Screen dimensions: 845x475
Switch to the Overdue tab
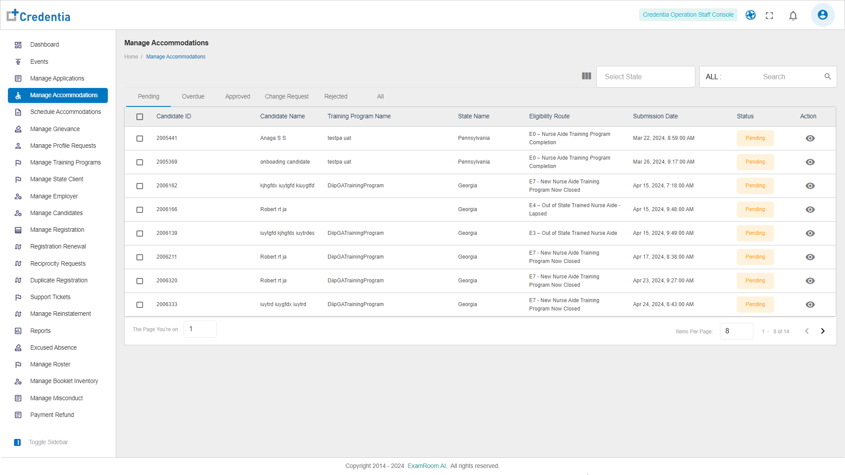pyautogui.click(x=193, y=97)
